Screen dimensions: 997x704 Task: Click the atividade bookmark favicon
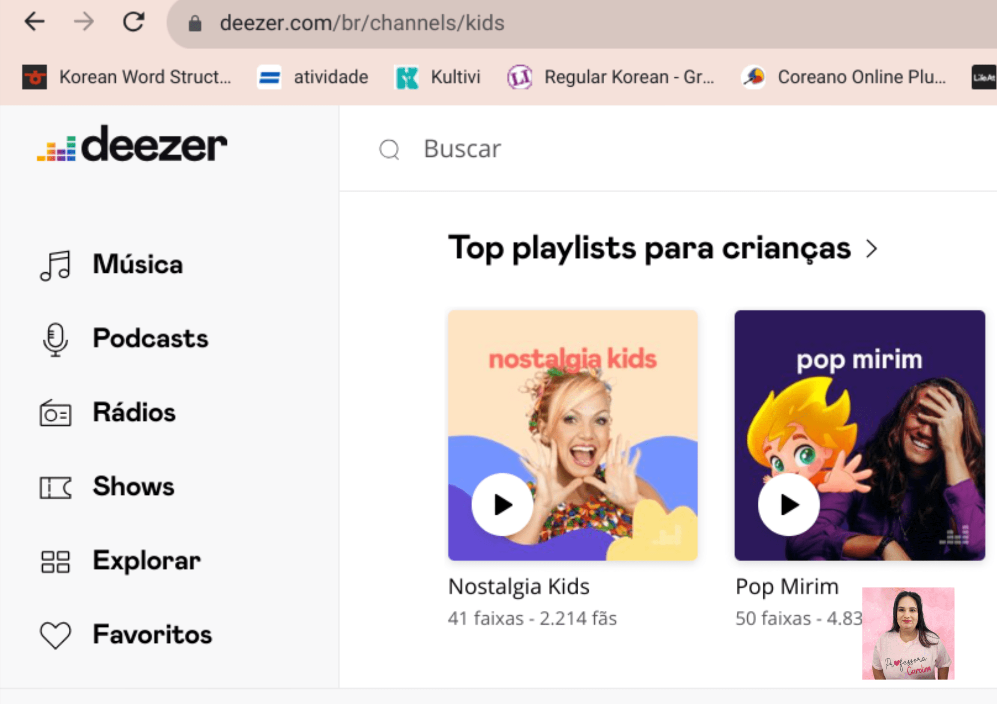coord(269,78)
